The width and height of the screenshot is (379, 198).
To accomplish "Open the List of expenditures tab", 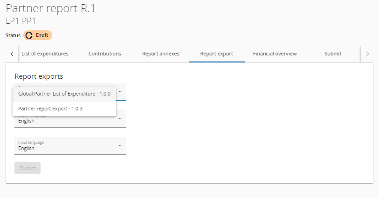I will click(45, 54).
